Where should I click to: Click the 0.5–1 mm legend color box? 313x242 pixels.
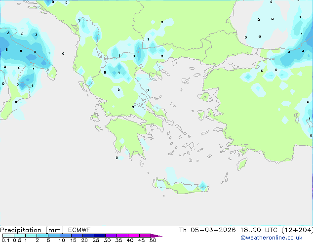20,236
